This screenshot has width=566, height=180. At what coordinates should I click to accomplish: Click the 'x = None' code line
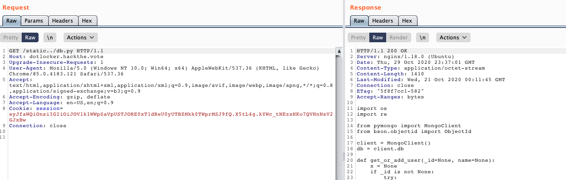click(384, 166)
